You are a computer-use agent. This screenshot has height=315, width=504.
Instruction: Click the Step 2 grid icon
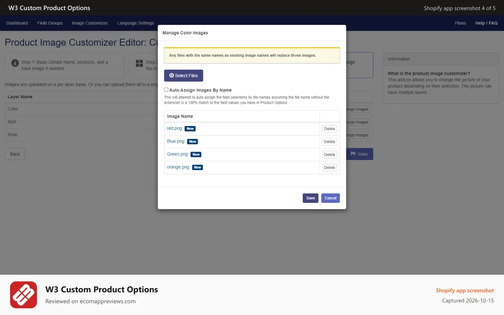[139, 63]
